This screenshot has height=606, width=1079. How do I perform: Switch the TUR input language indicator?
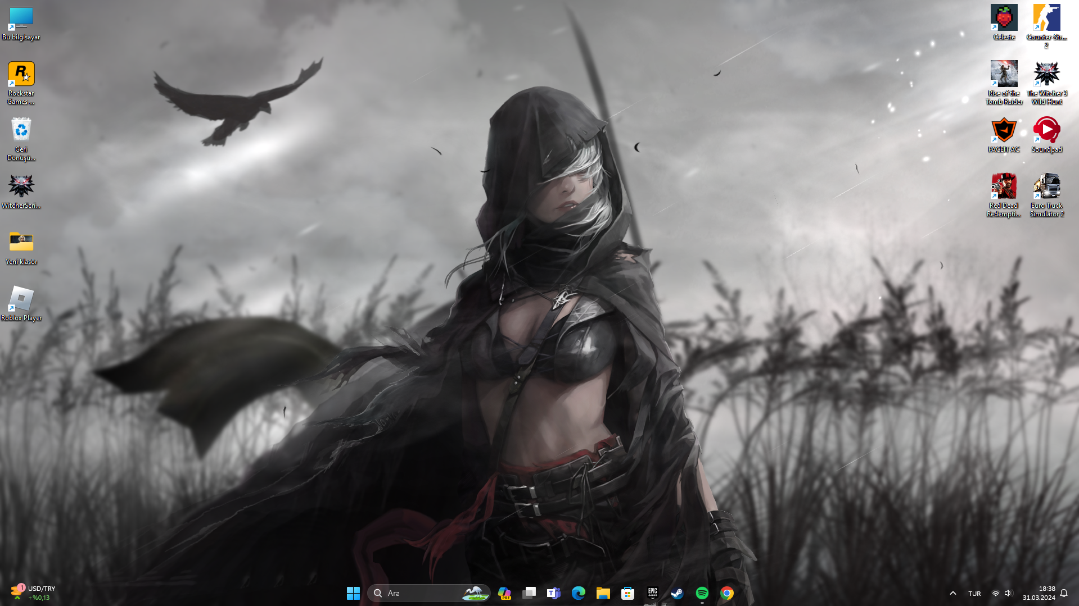tap(974, 593)
